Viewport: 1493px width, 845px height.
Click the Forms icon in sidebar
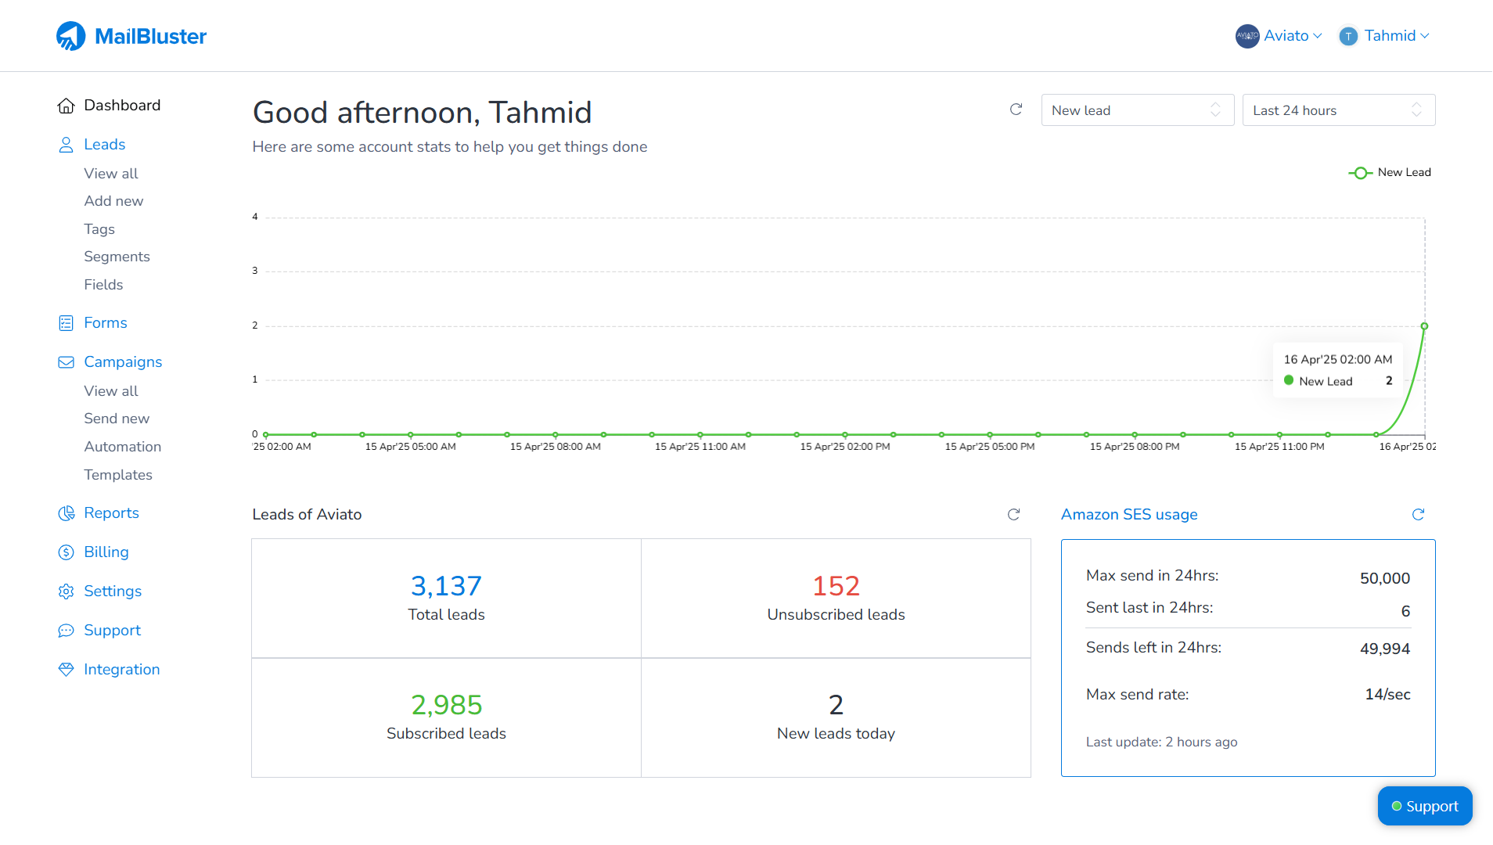coord(66,322)
